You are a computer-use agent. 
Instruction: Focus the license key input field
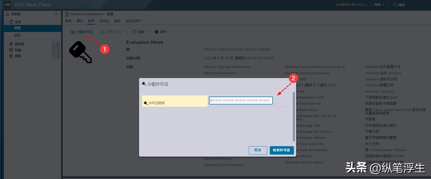click(241, 101)
